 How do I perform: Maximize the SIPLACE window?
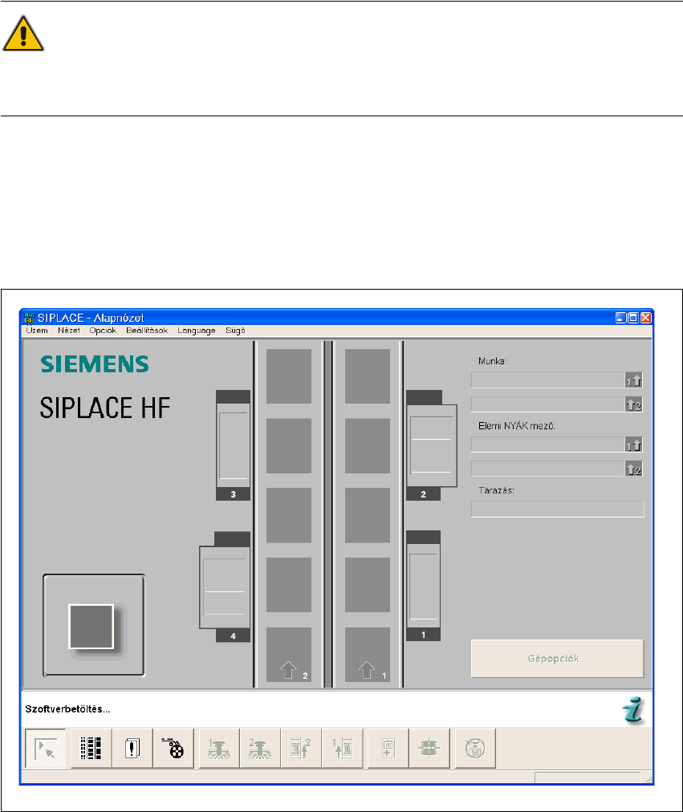[633, 318]
